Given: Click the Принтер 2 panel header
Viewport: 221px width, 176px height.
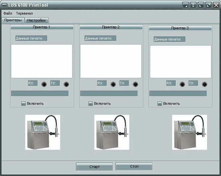Looking at the screenshot, I should point(111,27).
